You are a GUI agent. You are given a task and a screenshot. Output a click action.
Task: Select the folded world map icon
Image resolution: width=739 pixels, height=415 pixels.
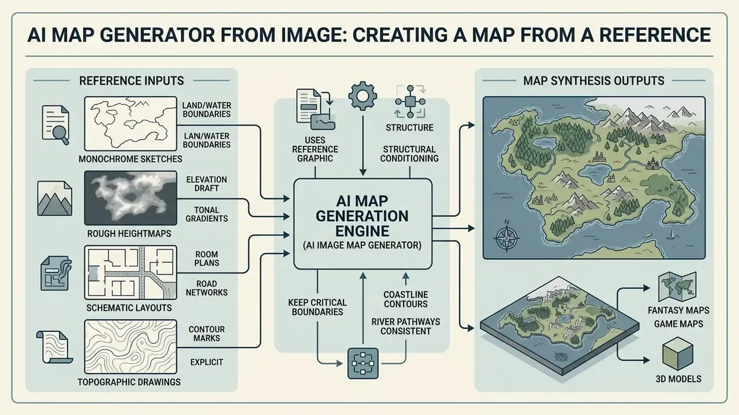click(x=678, y=287)
